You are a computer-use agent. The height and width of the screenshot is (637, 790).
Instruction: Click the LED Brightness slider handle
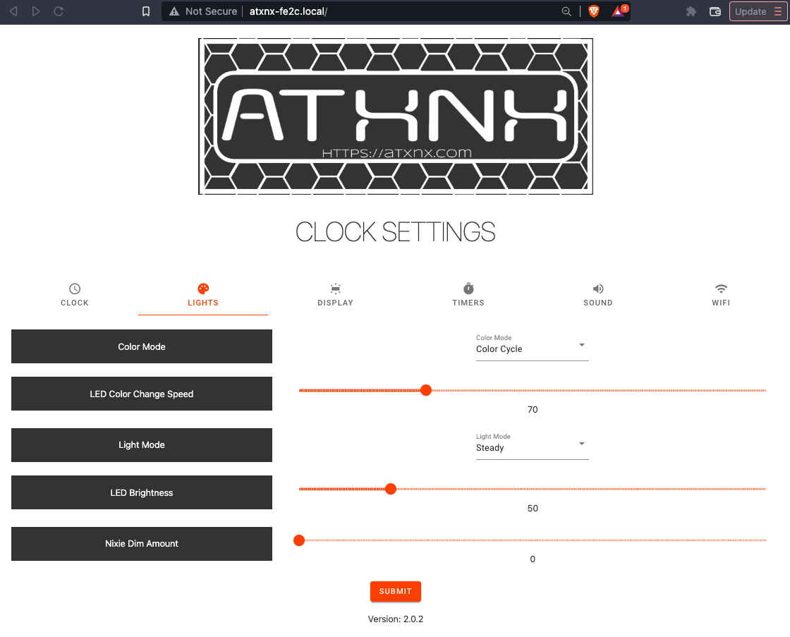[391, 489]
